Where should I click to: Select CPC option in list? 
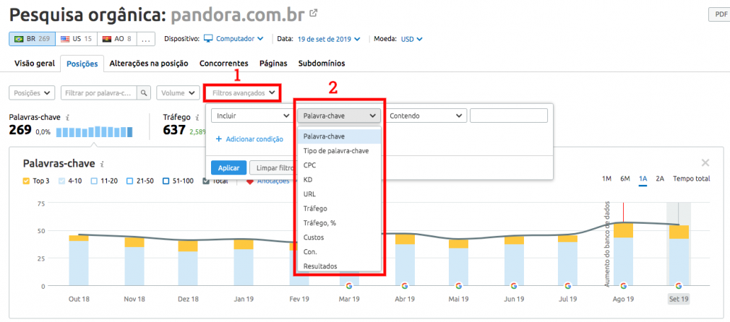[340, 165]
